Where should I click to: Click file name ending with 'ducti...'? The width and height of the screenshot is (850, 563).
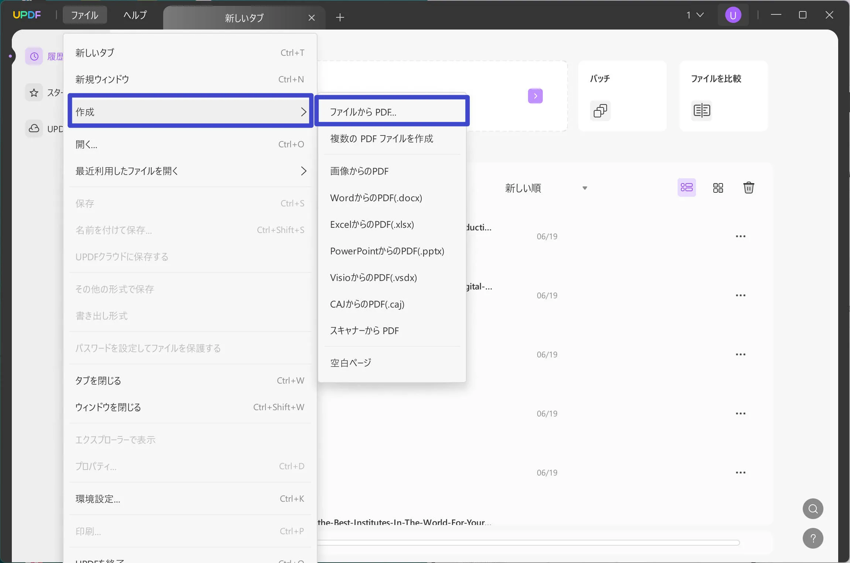click(479, 227)
